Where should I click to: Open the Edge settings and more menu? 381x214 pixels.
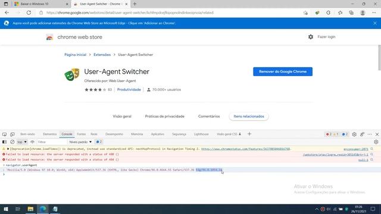pos(374,13)
